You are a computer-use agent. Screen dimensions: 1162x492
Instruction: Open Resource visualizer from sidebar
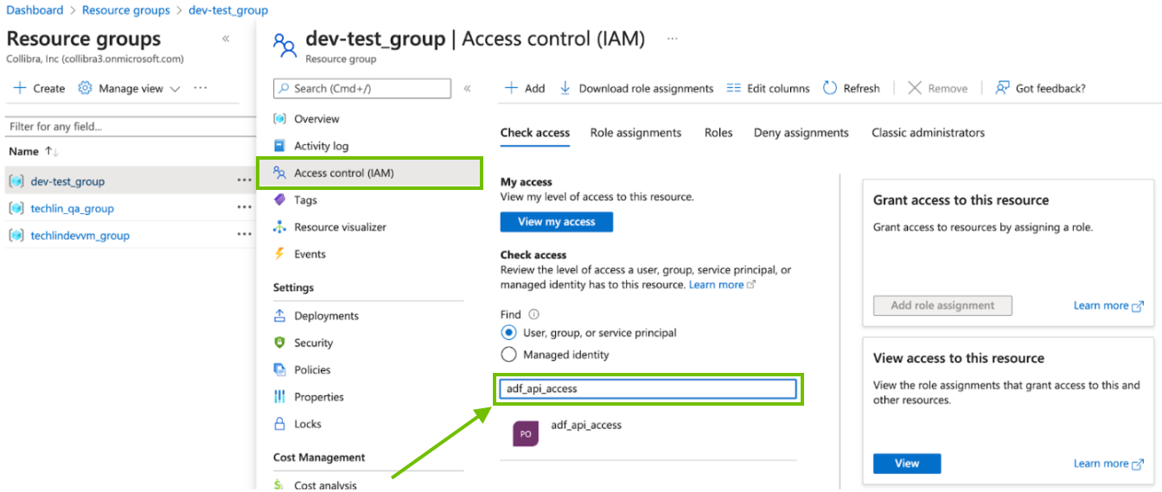(x=340, y=227)
